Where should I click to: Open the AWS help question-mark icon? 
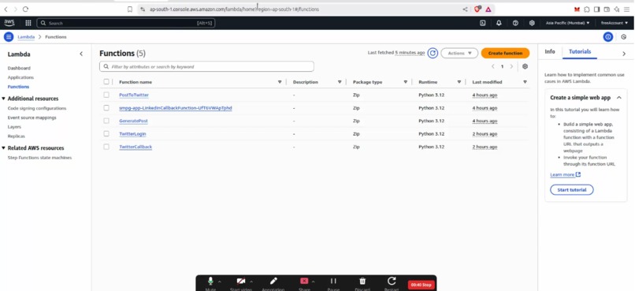515,23
